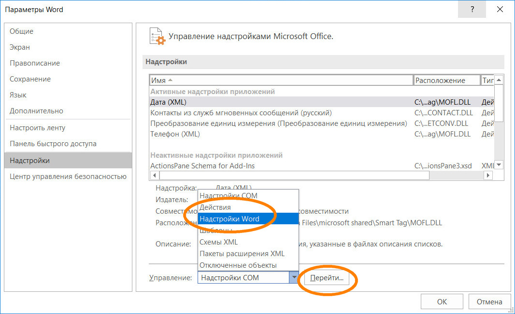This screenshot has width=515, height=314.
Task: Click the Перейти... button
Action: (x=327, y=278)
